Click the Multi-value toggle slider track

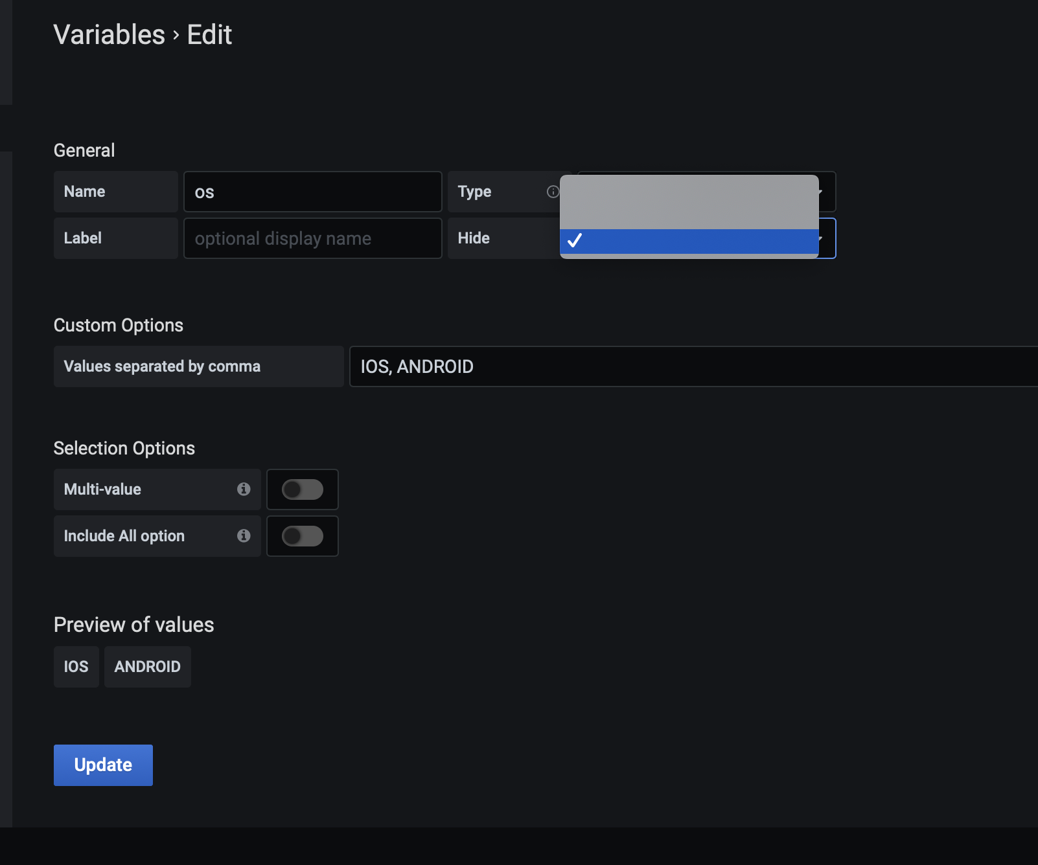point(302,489)
